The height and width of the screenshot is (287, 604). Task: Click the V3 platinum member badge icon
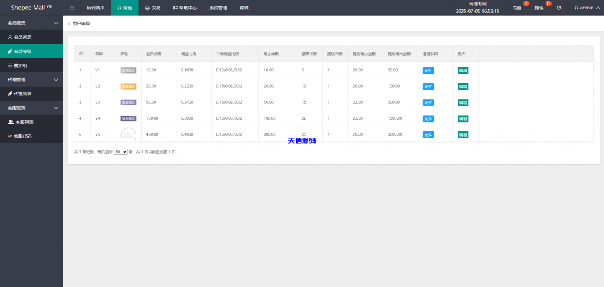[128, 103]
